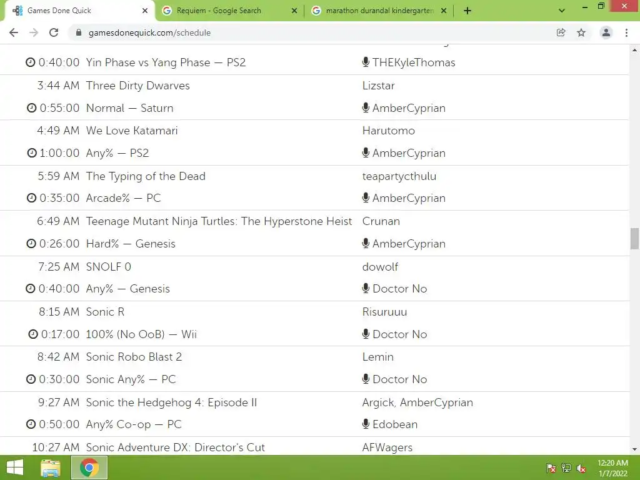Switch to marathon durandal kindergarten tab
The image size is (640, 480).
379,11
